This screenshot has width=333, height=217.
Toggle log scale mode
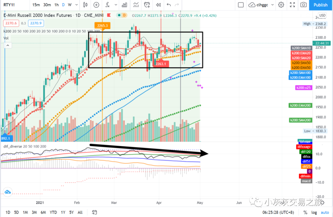(314, 212)
